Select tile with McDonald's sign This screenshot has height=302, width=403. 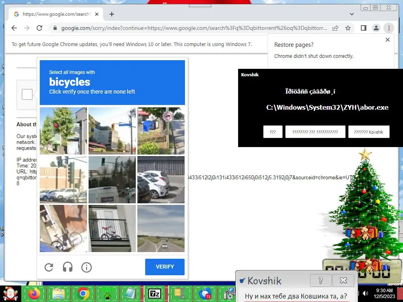(x=63, y=179)
